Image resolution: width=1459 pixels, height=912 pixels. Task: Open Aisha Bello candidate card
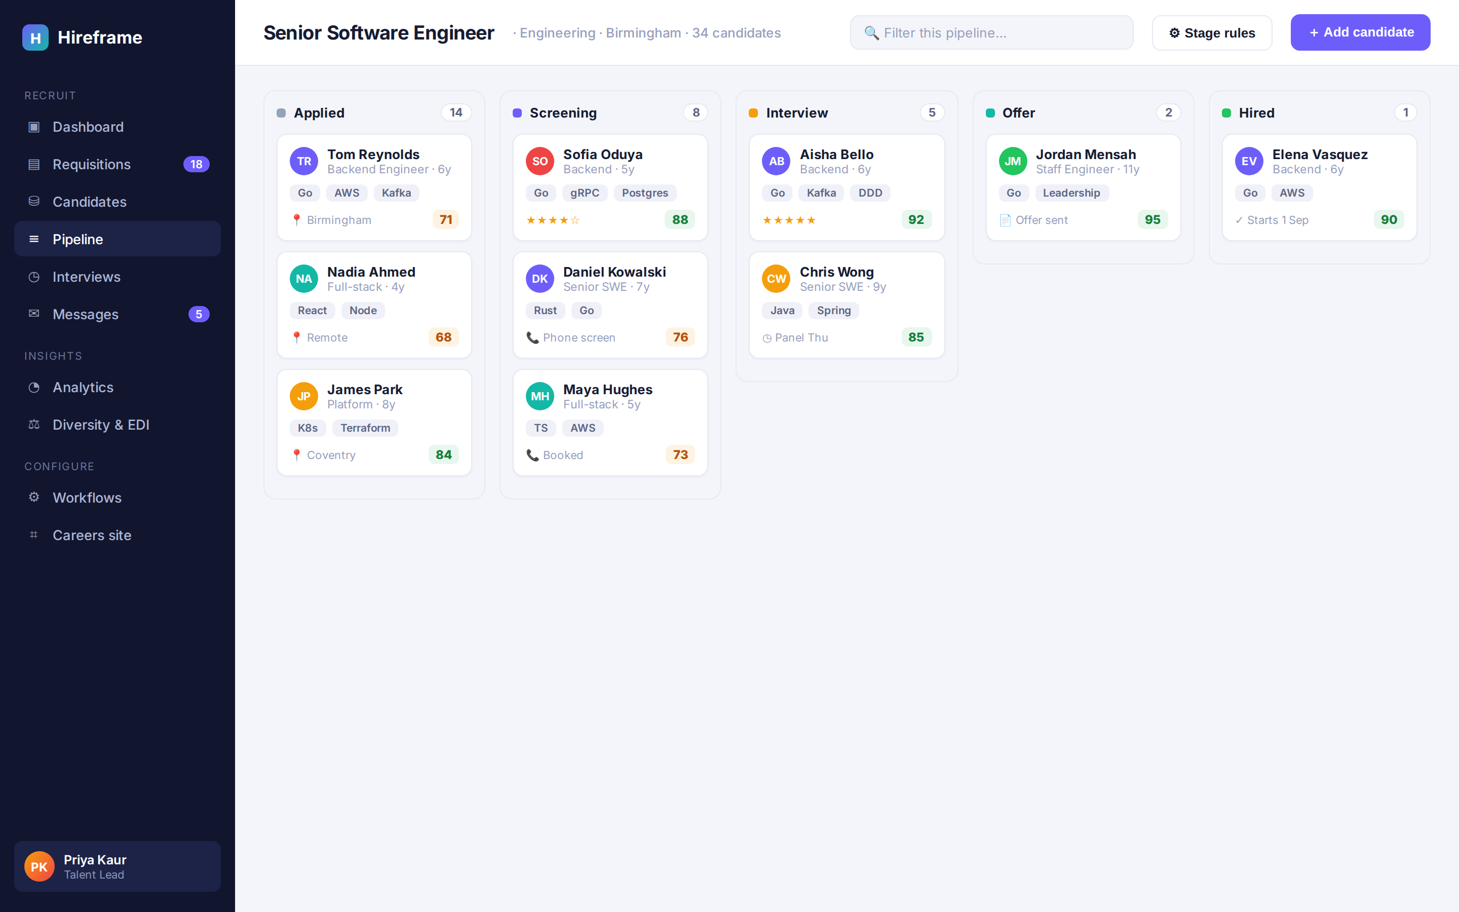[847, 187]
